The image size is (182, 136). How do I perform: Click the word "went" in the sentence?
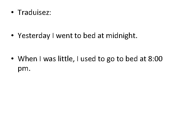point(64,36)
